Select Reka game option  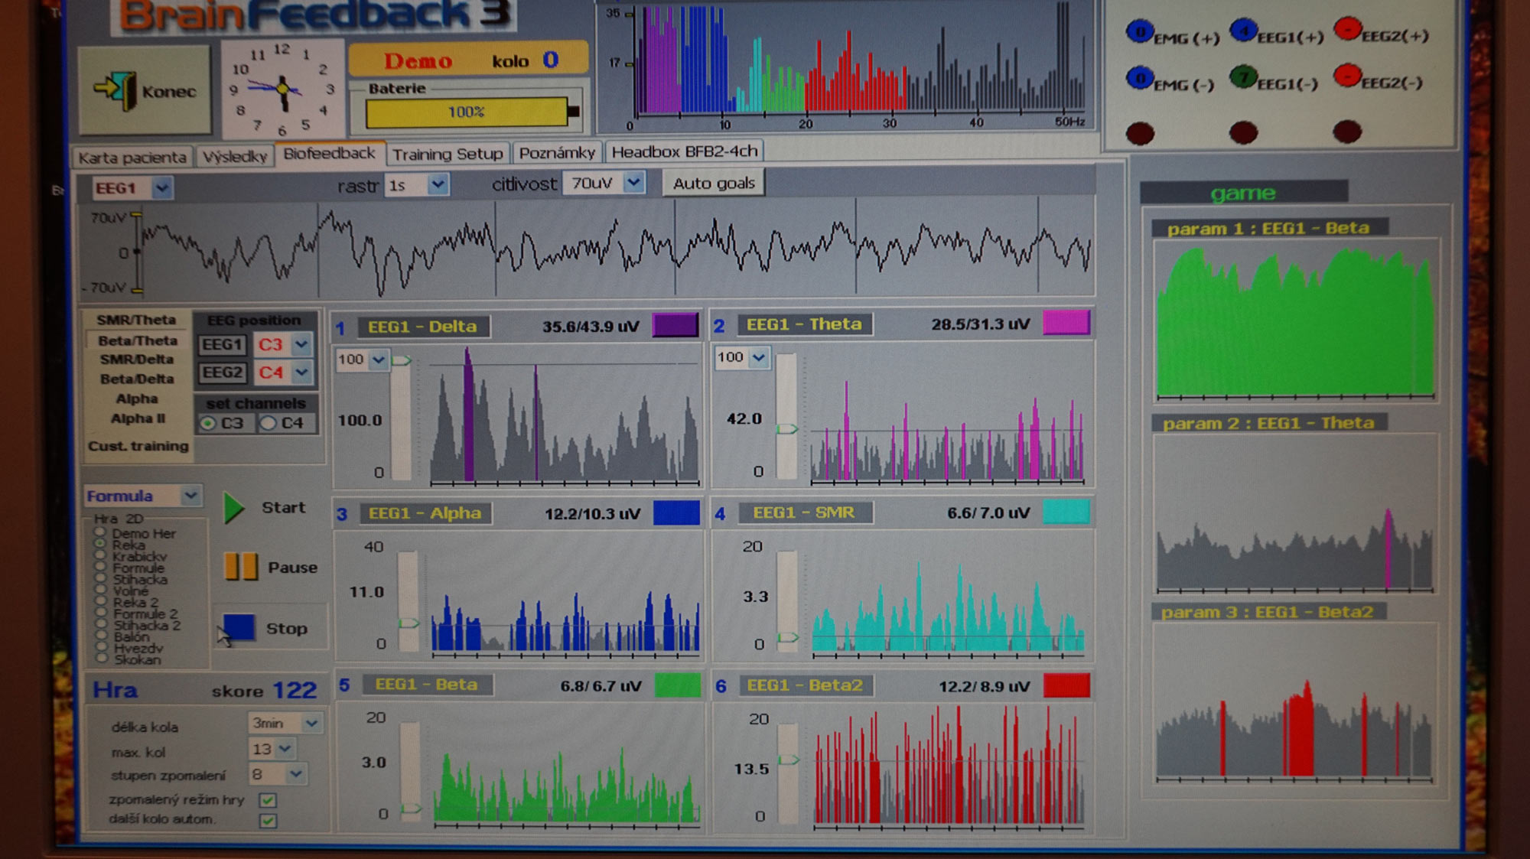click(x=100, y=544)
